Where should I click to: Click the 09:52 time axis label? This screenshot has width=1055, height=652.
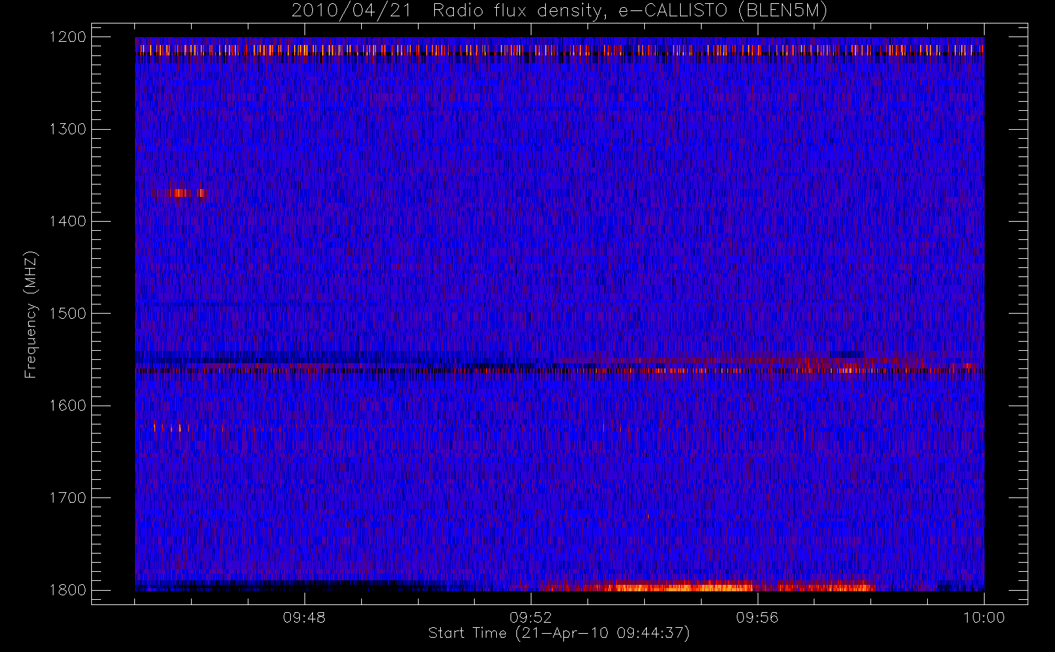[531, 617]
